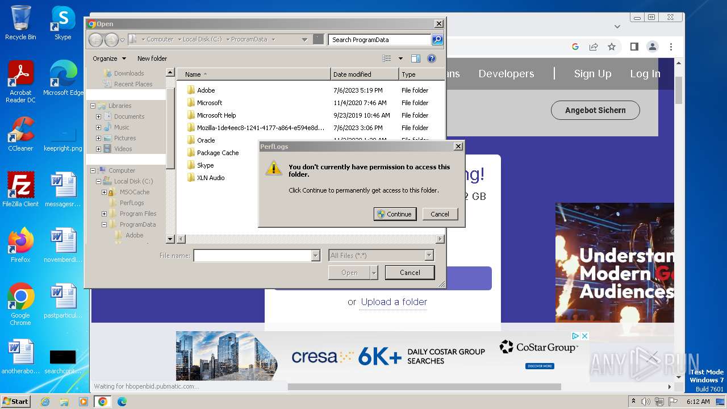Click the Upload a folder link

click(x=394, y=302)
